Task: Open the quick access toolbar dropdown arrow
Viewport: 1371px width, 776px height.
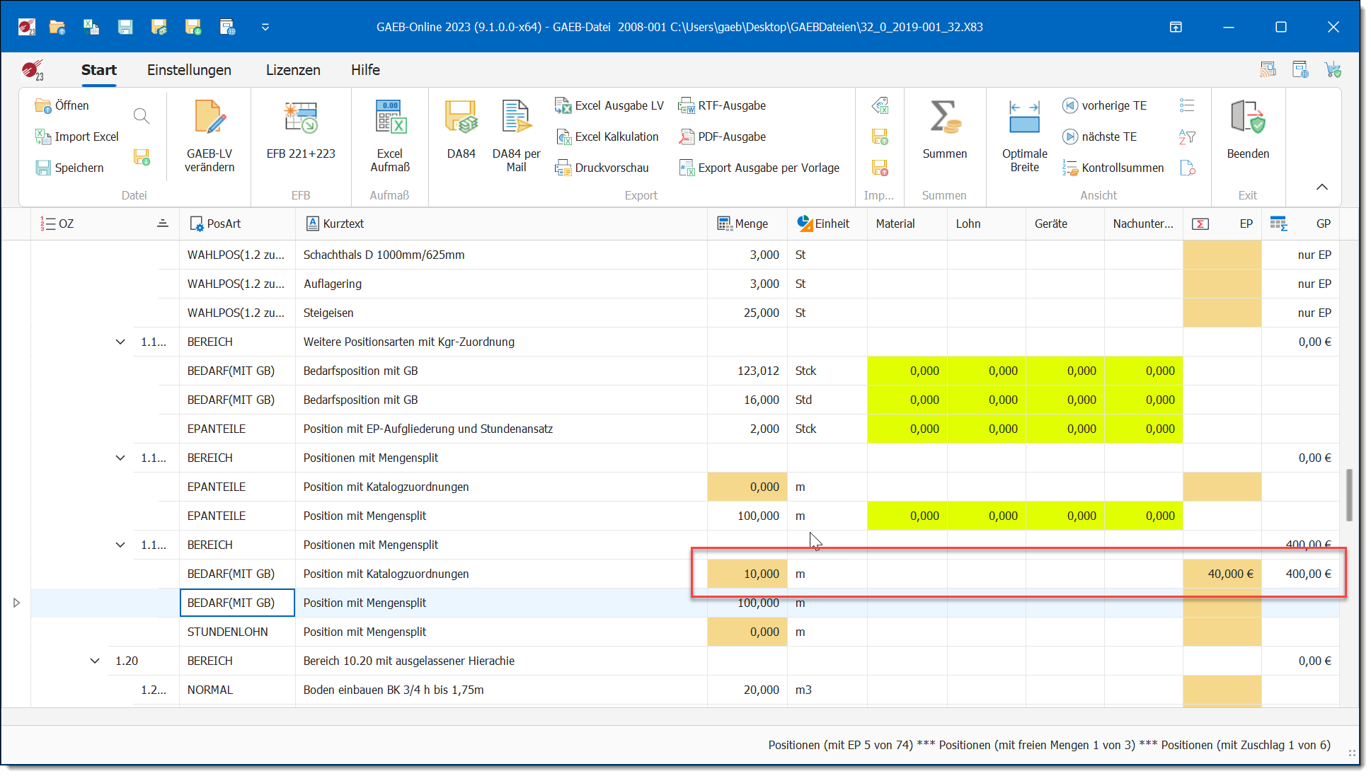Action: coord(265,27)
